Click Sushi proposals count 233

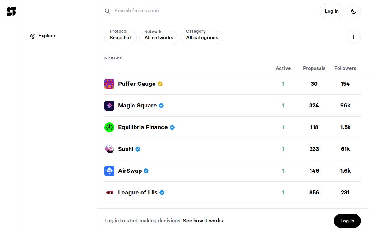coord(314,149)
